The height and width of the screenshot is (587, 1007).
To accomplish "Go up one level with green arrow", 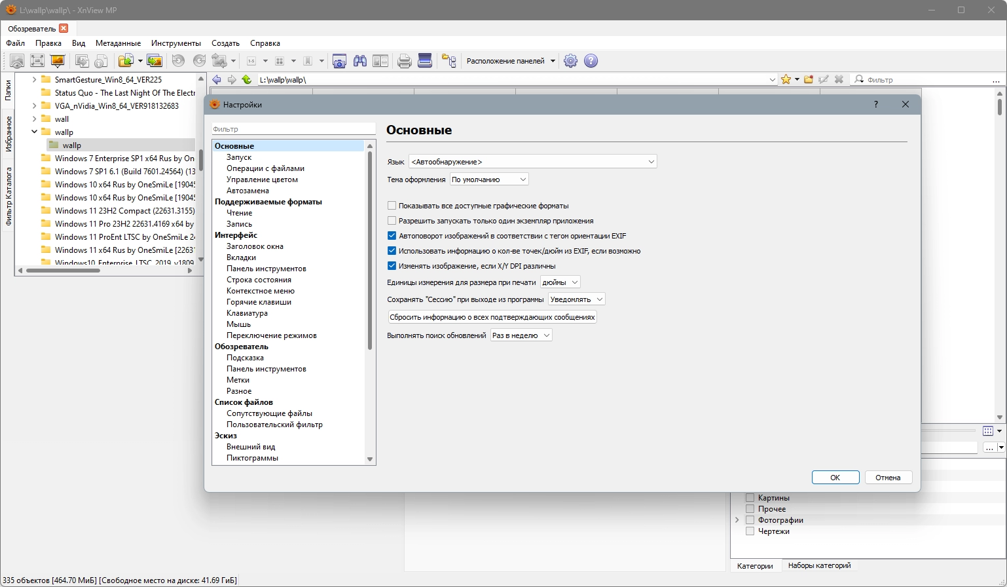I will click(x=246, y=79).
